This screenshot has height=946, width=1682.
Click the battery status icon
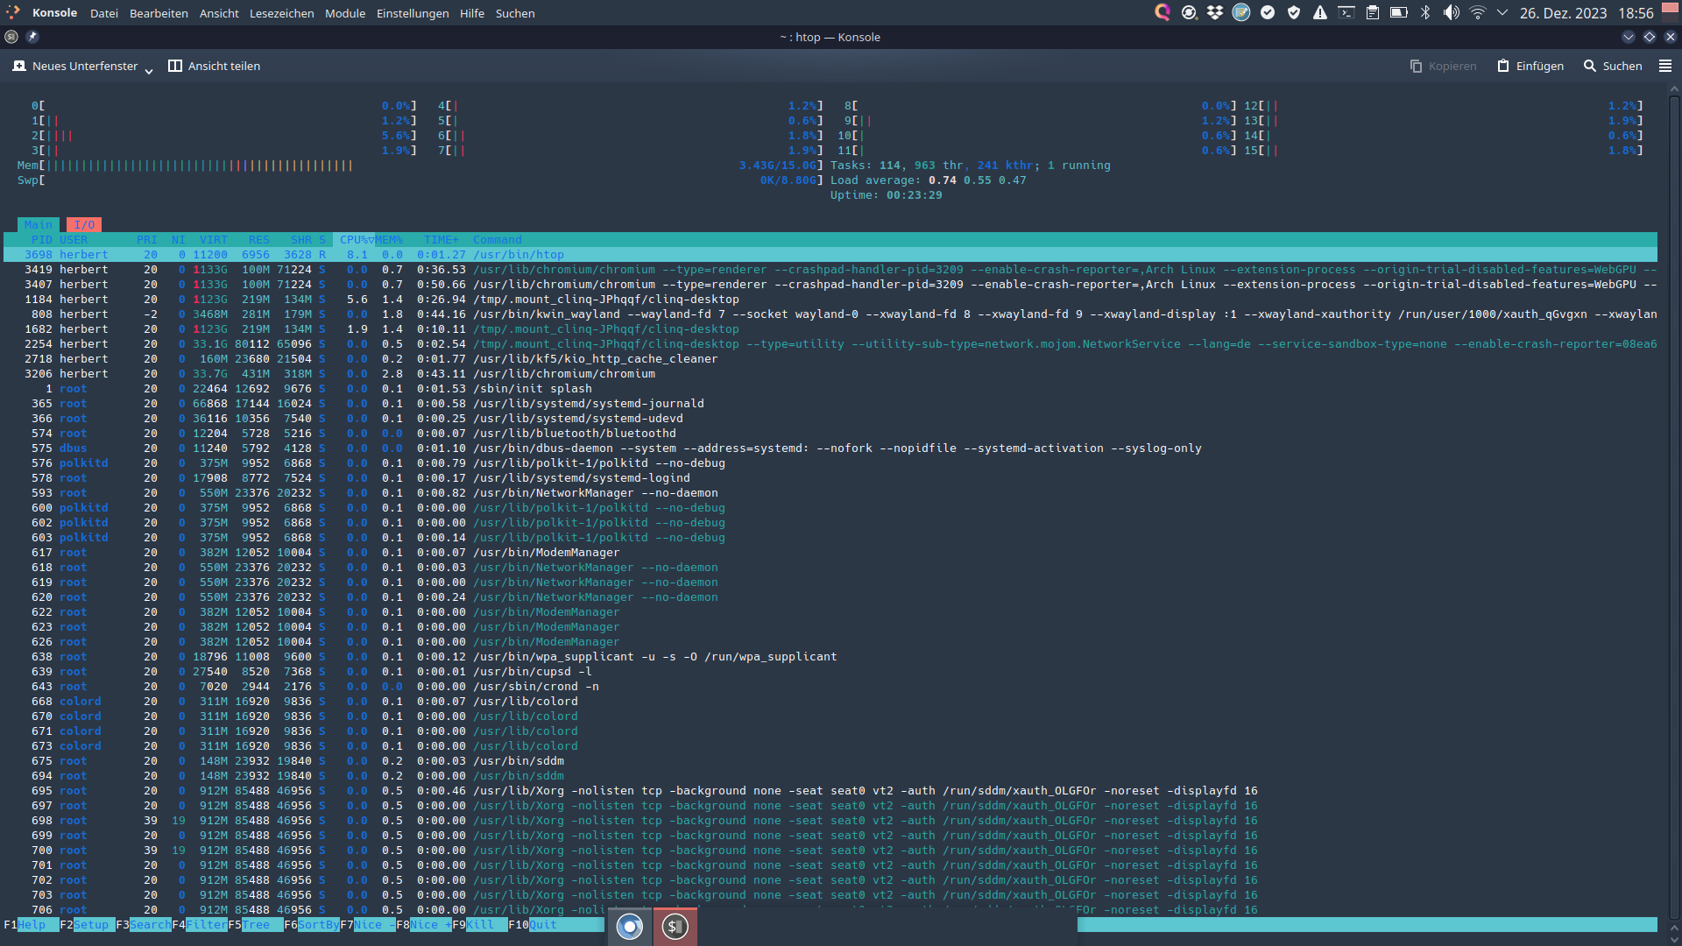(1399, 12)
